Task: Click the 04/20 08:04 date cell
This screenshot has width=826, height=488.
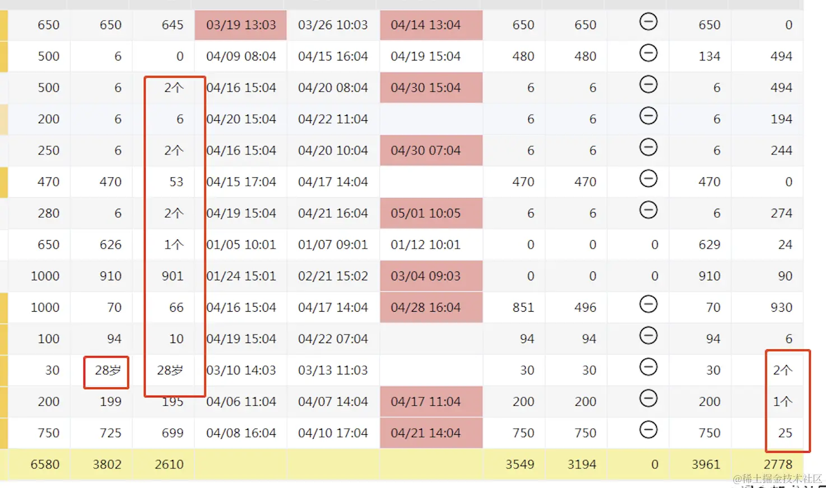Action: point(333,88)
